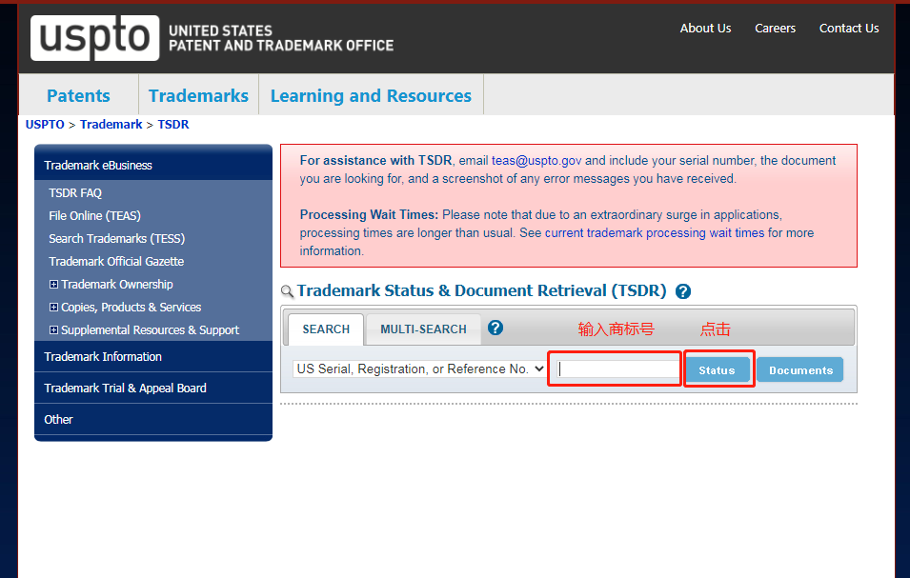
Task: Open the Patents navigation menu
Action: [78, 95]
